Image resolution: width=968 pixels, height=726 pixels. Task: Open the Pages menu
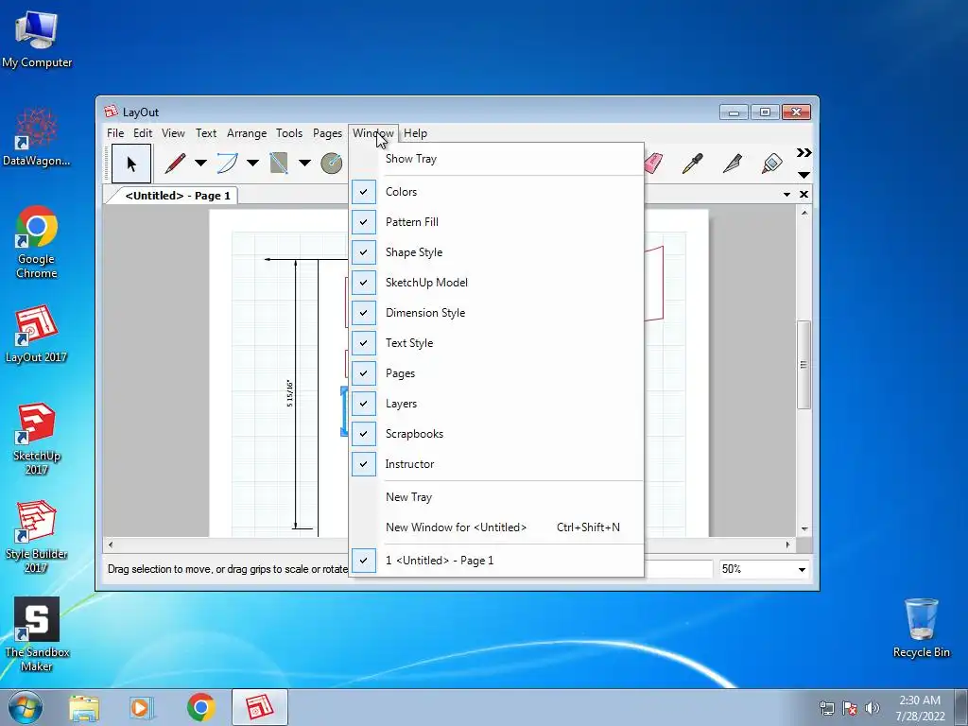point(327,133)
